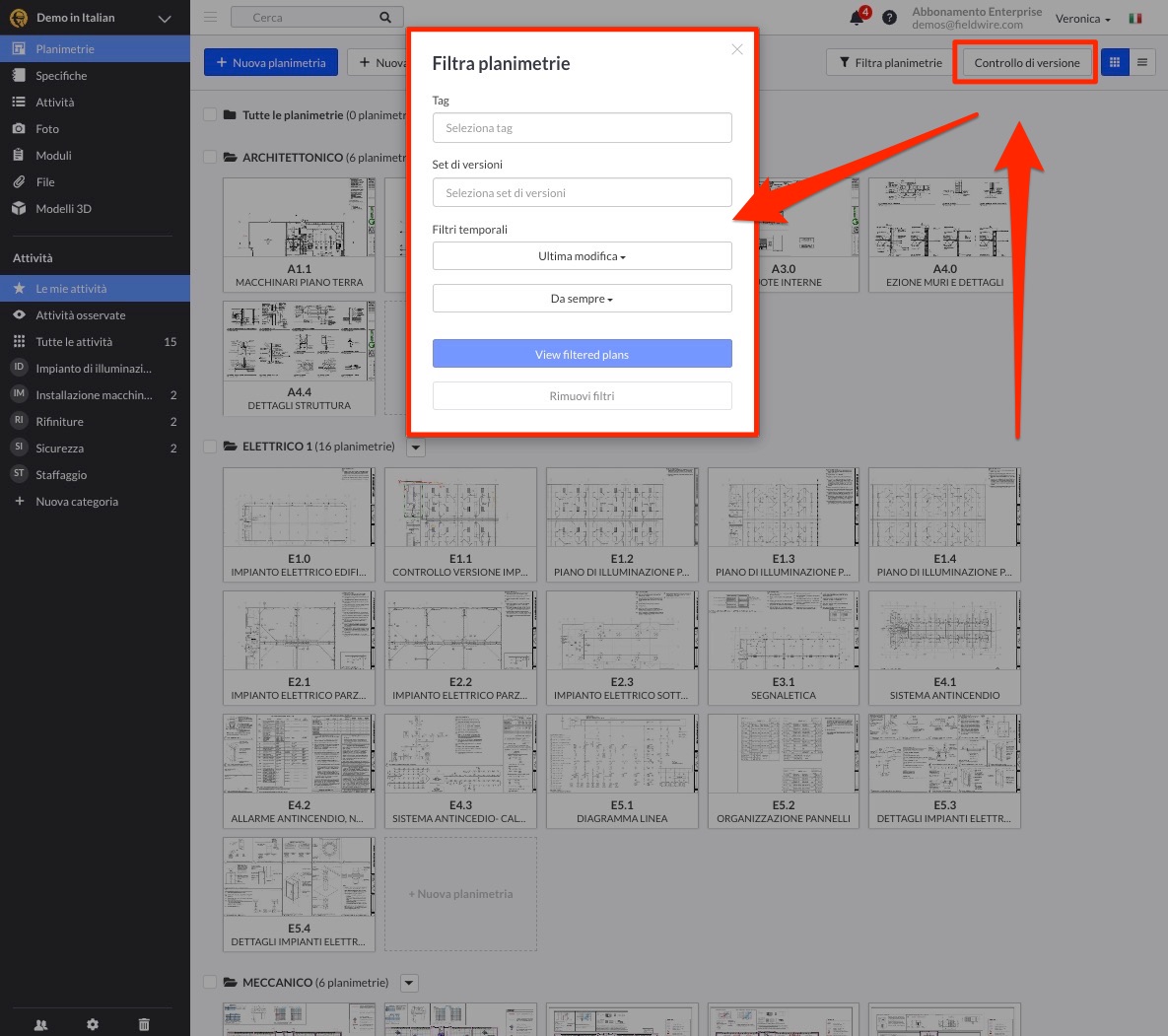Switch to grid view icon

coord(1115,62)
